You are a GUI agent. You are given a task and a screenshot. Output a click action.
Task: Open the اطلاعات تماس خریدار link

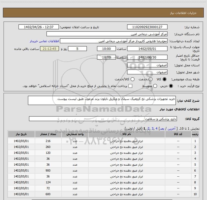coord(44,41)
